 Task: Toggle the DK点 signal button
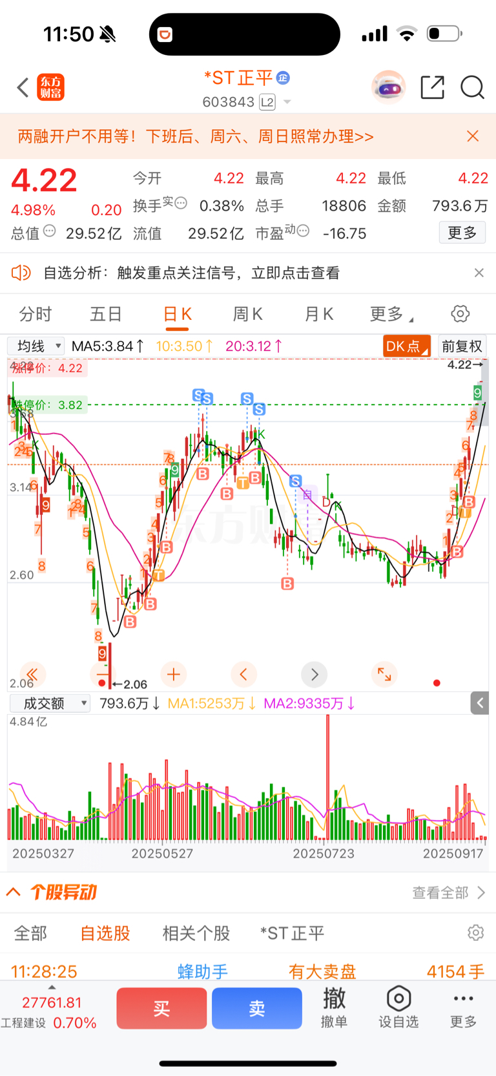(x=407, y=346)
